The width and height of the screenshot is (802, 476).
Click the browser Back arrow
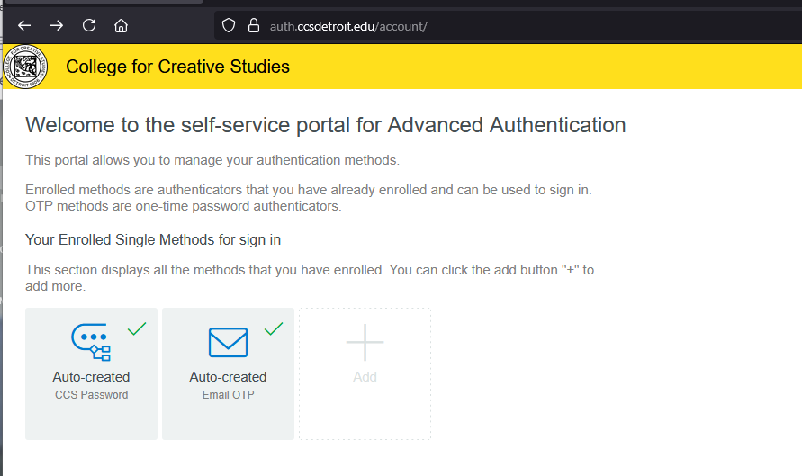[x=24, y=25]
